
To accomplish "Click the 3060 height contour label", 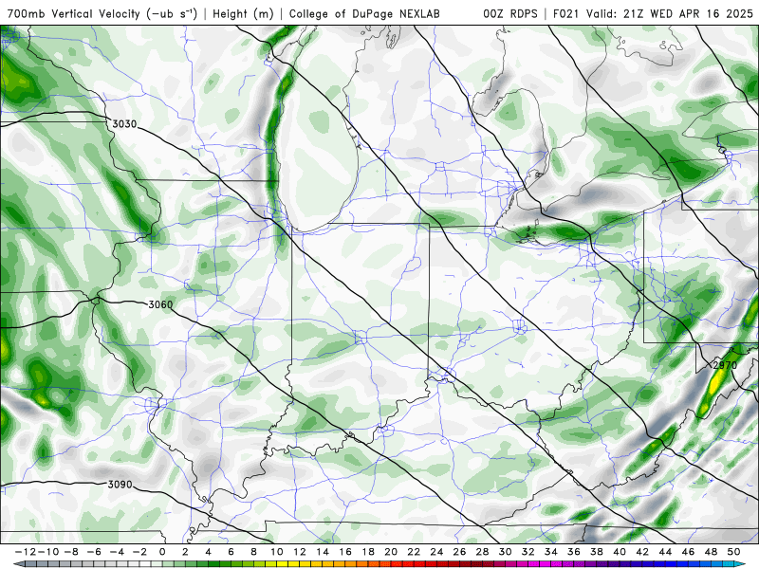I will (160, 304).
